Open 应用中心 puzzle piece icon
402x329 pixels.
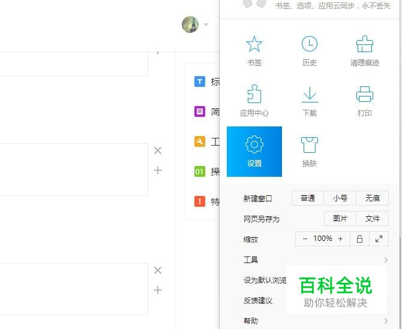(x=254, y=93)
